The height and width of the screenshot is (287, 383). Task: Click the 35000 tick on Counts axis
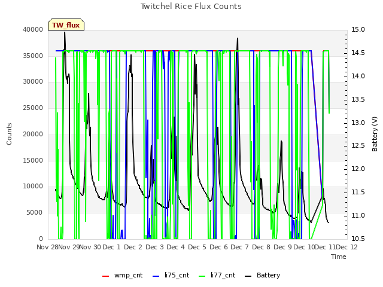coord(33,56)
